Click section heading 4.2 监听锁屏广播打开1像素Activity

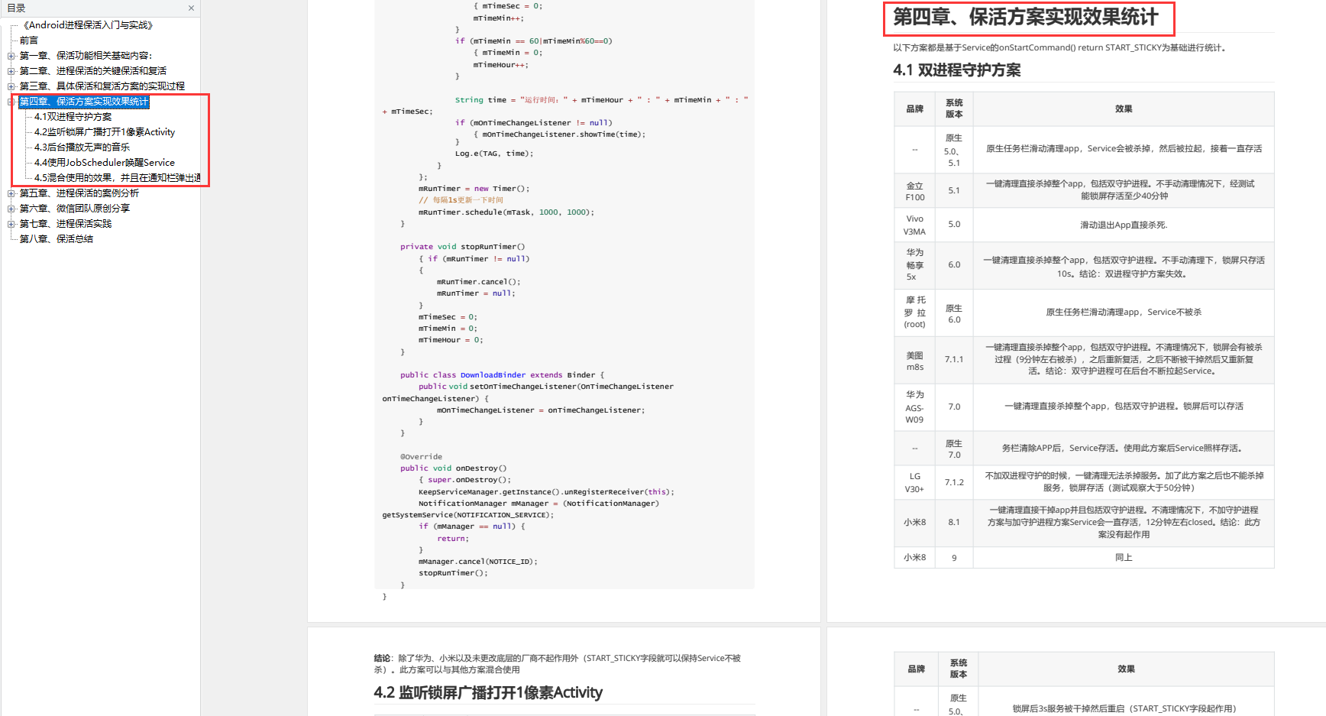[488, 692]
